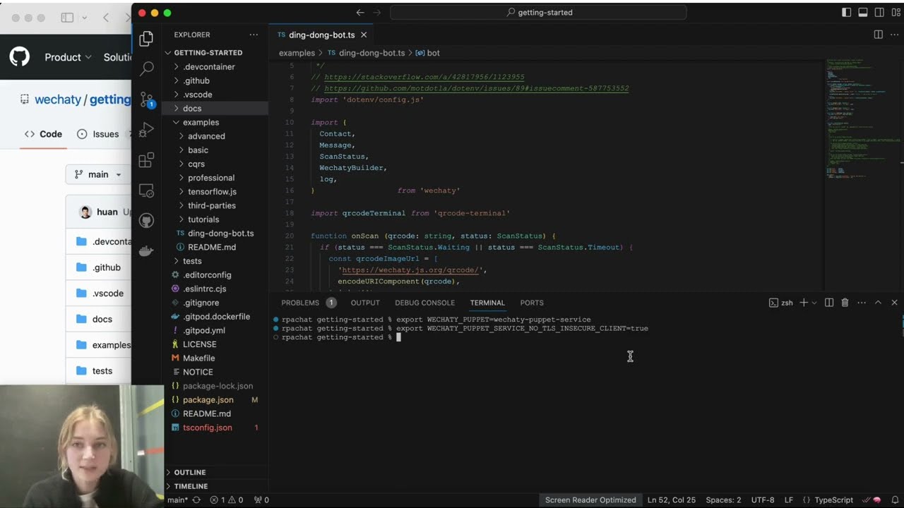Split the terminal panel
904x508 pixels.
830,303
